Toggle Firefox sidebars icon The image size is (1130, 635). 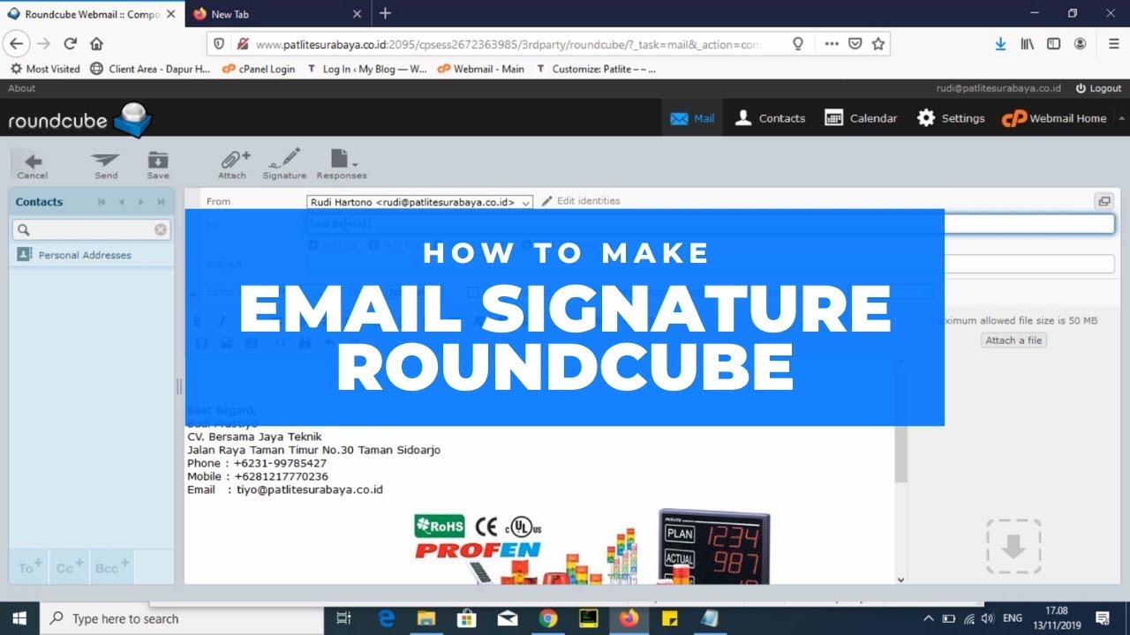pyautogui.click(x=1053, y=43)
